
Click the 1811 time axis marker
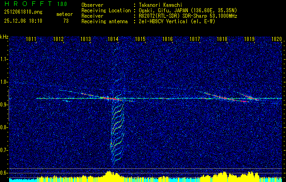pos(31,40)
